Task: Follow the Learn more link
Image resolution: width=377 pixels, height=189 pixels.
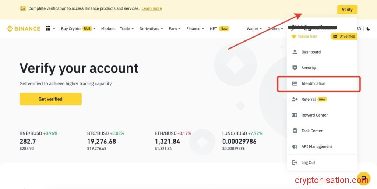Action: (x=152, y=8)
